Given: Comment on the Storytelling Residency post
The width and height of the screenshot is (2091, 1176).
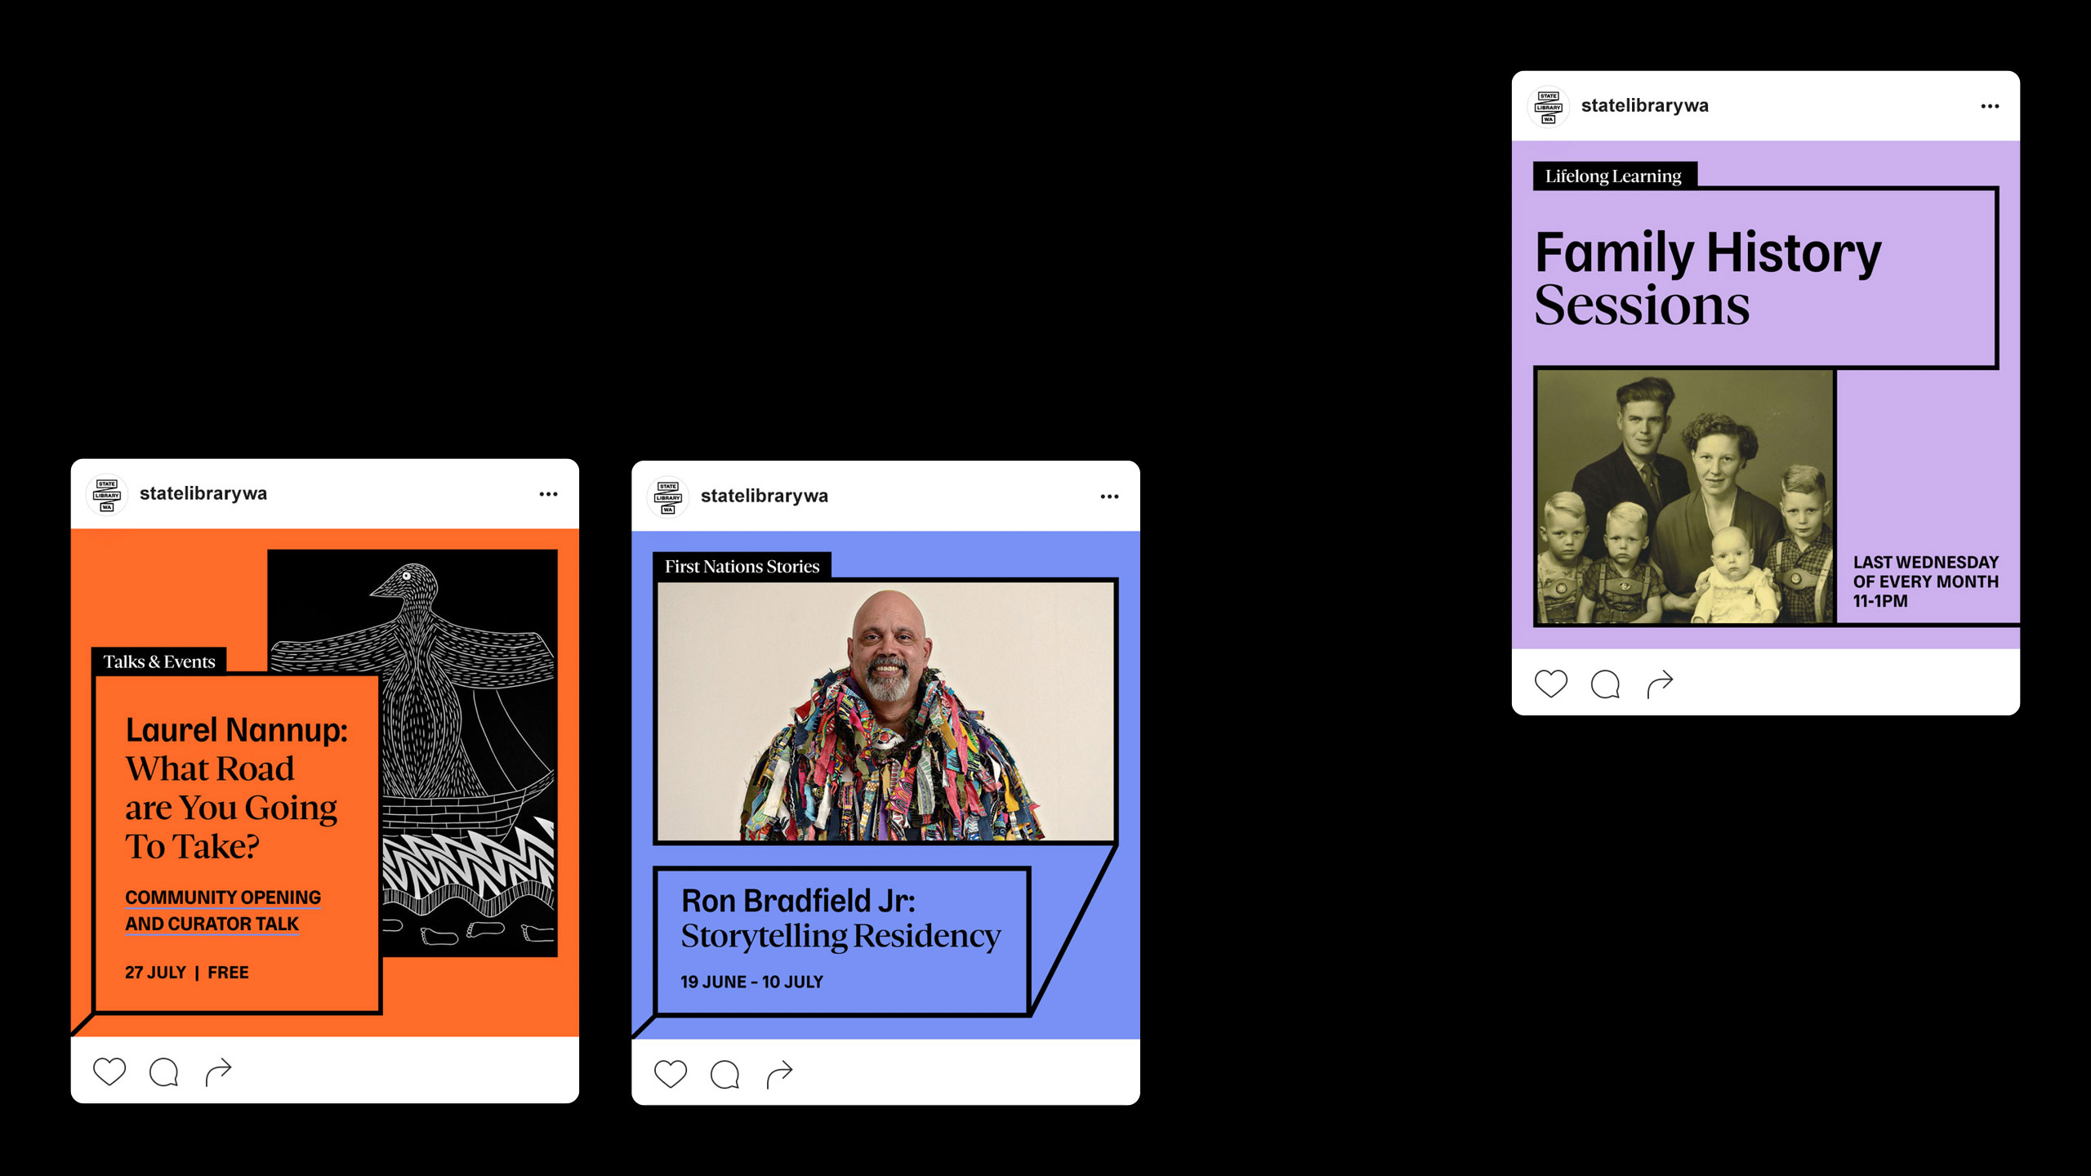Looking at the screenshot, I should click(725, 1074).
